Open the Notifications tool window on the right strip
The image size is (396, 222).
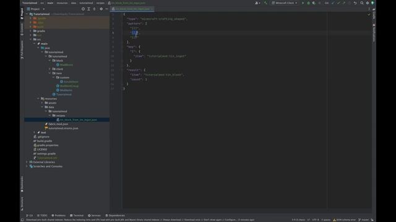pos(374,33)
